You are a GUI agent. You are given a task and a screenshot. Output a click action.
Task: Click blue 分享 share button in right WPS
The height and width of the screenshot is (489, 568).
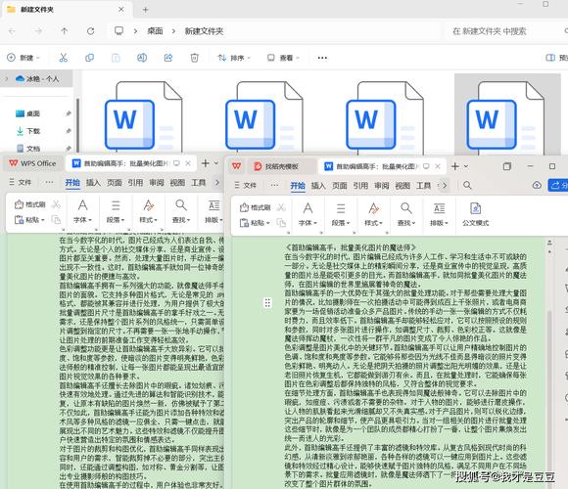click(558, 186)
